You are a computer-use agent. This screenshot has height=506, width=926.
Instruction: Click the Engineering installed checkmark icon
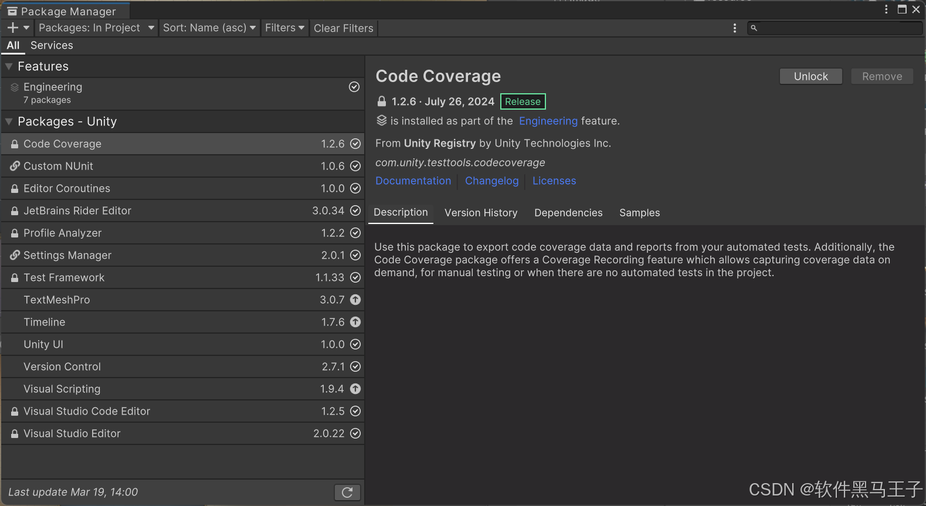pyautogui.click(x=354, y=87)
